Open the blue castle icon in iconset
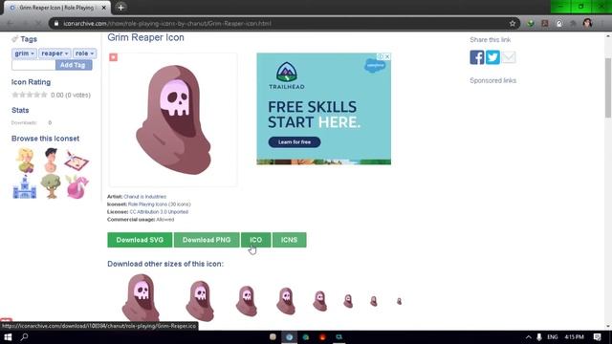The height and width of the screenshot is (344, 612). [25, 187]
